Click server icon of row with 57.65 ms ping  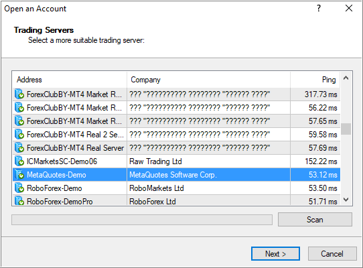(x=19, y=121)
